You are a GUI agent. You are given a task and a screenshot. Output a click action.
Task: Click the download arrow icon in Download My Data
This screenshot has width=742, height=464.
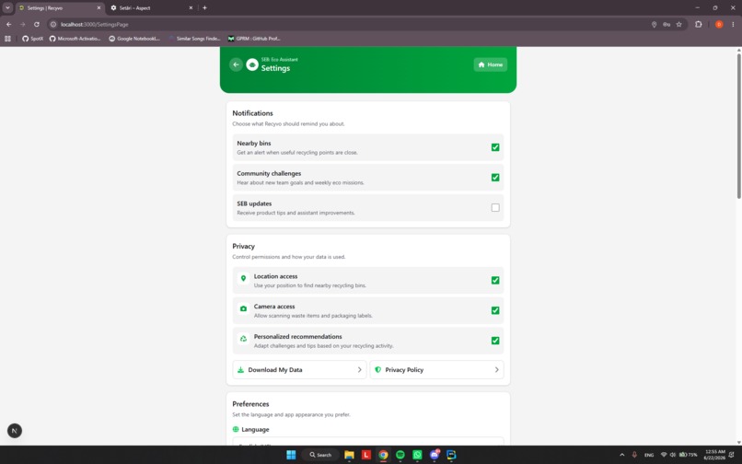pyautogui.click(x=240, y=370)
